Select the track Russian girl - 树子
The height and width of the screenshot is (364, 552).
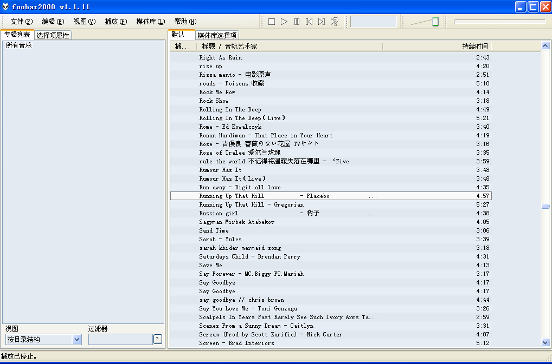coord(331,213)
